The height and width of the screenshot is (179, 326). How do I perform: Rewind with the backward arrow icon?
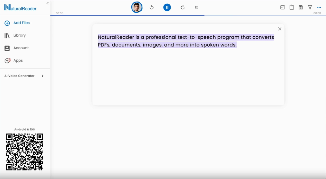coord(152,7)
